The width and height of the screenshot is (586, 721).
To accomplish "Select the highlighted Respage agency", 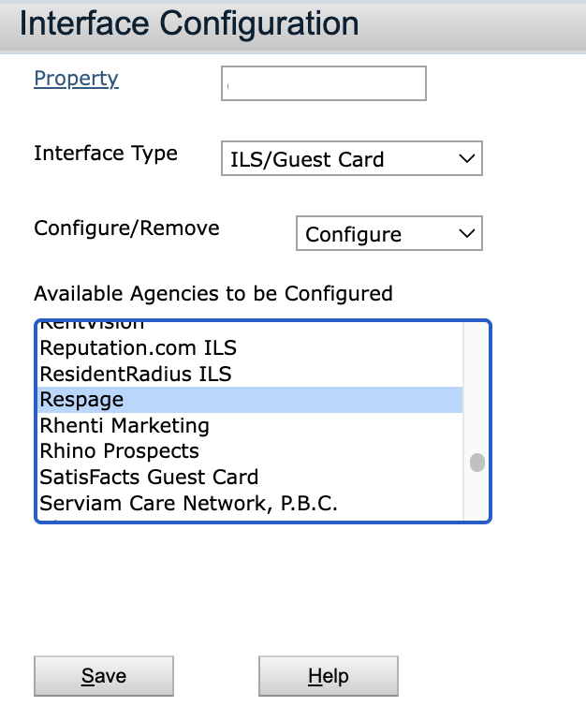I will coord(81,400).
